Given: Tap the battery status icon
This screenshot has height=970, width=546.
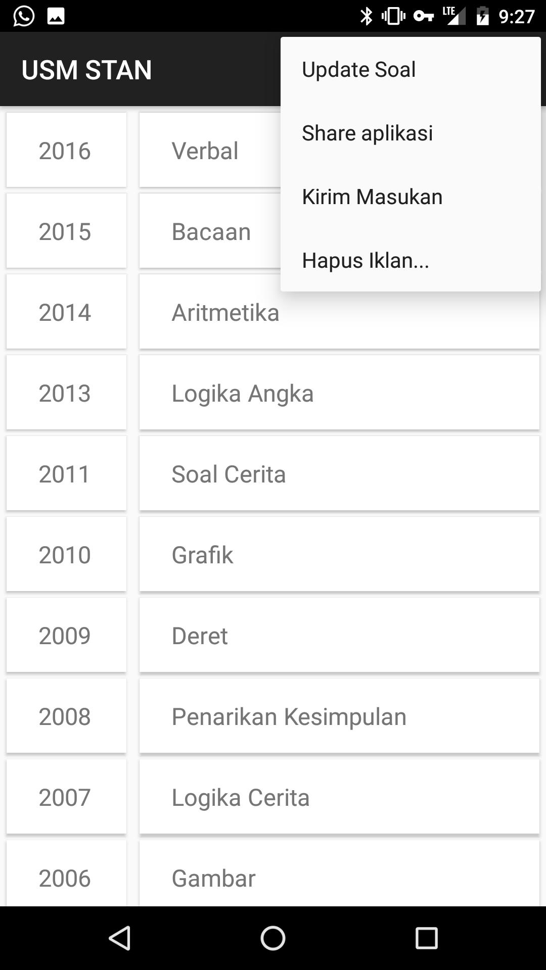Looking at the screenshot, I should [483, 16].
